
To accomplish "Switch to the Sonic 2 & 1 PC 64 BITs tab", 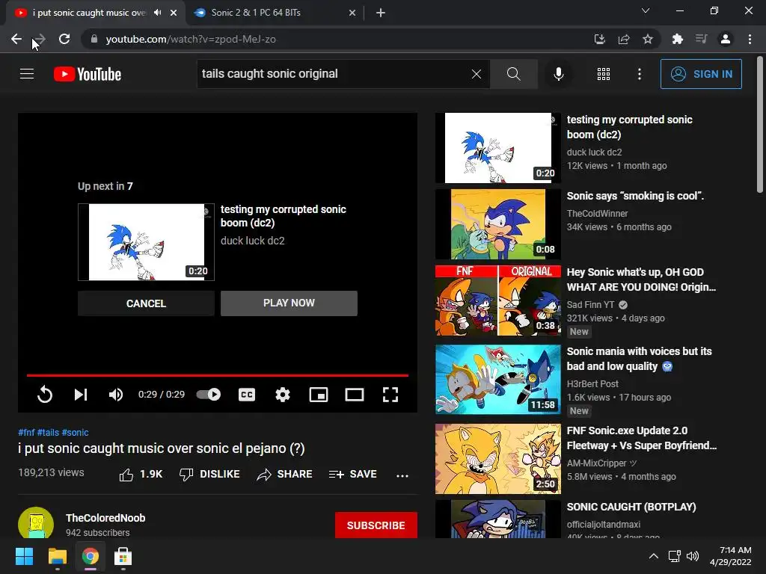I will 275,13.
